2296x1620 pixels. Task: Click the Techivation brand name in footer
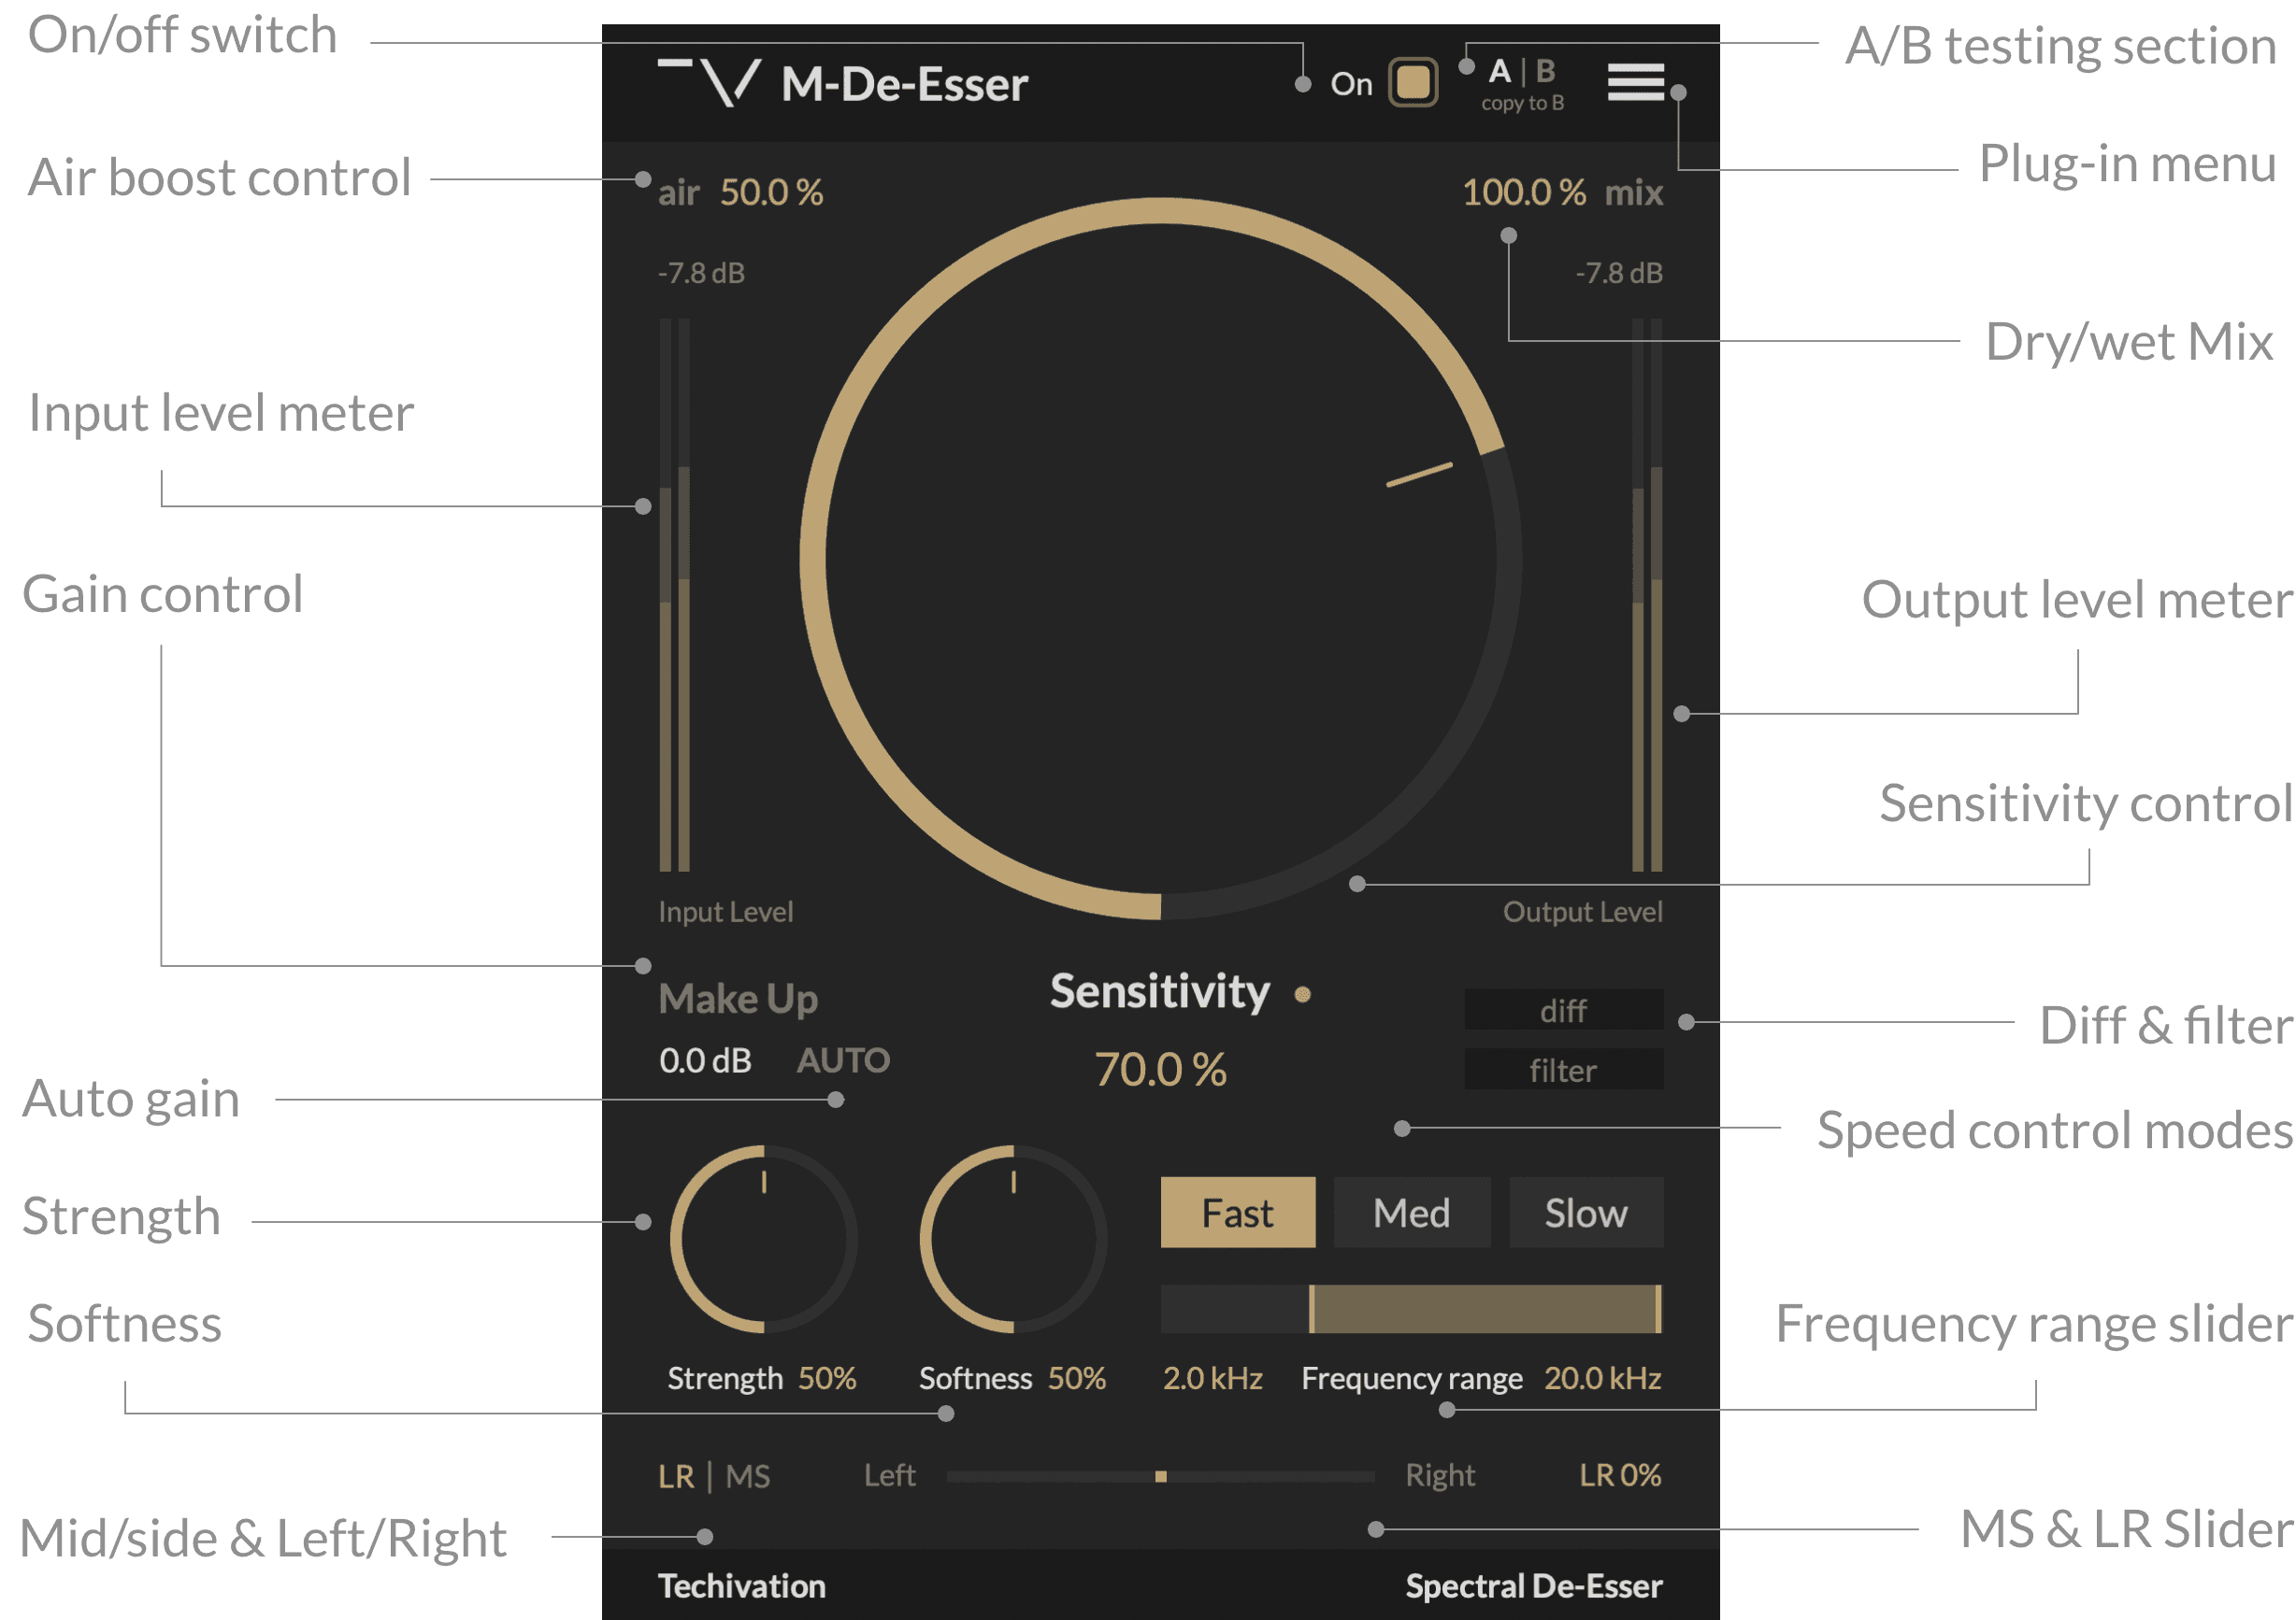741,1586
